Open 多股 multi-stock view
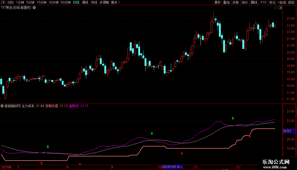297x170 pixels. click(x=236, y=2)
